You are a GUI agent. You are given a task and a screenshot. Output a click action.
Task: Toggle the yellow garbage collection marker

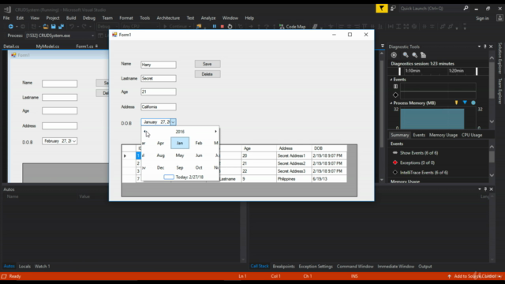coord(456,103)
